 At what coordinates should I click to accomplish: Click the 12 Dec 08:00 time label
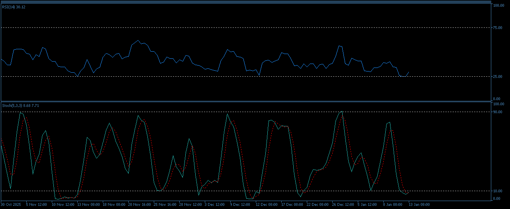pyautogui.click(x=267, y=205)
